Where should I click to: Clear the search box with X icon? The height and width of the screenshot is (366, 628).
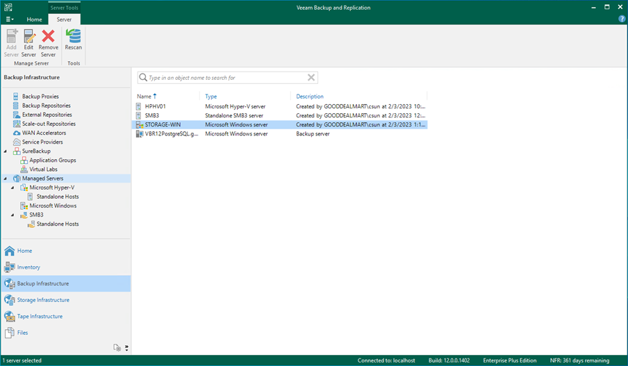(x=311, y=78)
